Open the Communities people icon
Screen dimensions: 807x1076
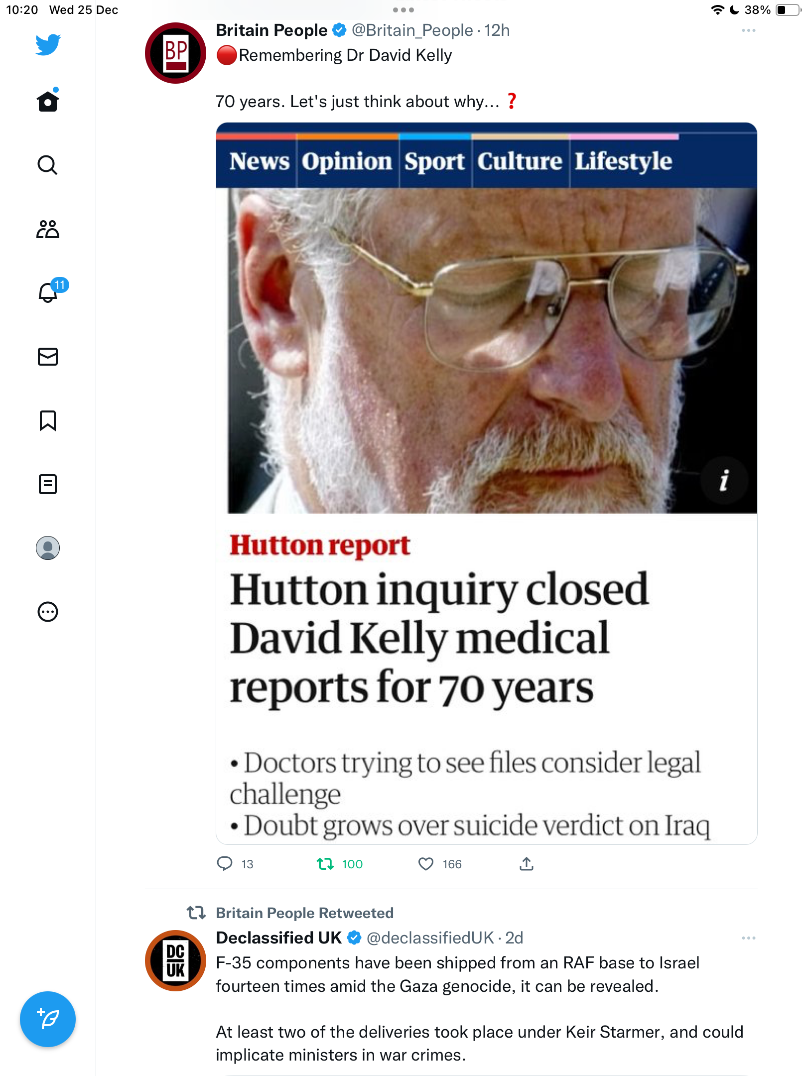48,229
